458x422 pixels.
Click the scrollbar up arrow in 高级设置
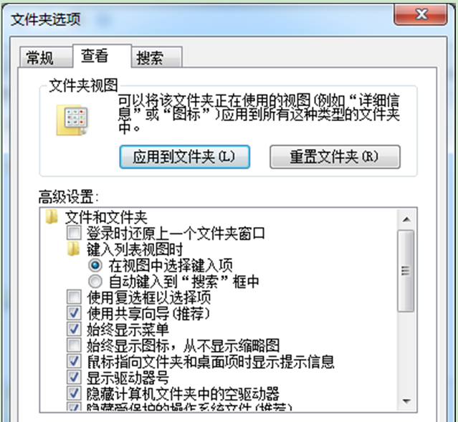click(406, 219)
